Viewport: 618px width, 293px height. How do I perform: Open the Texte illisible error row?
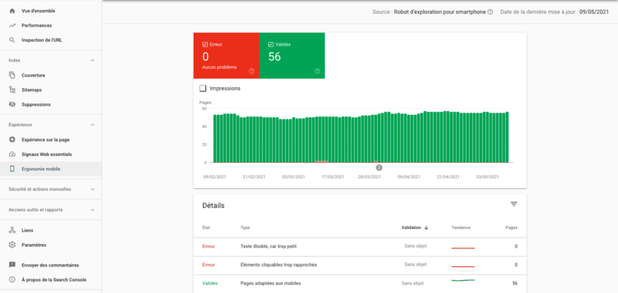pyautogui.click(x=269, y=246)
